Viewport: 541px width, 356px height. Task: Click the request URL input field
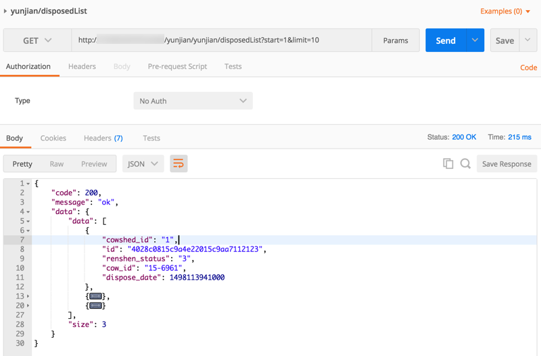click(x=222, y=41)
